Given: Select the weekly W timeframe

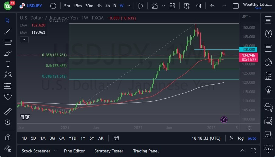Looking at the screenshot, I should [122, 6].
